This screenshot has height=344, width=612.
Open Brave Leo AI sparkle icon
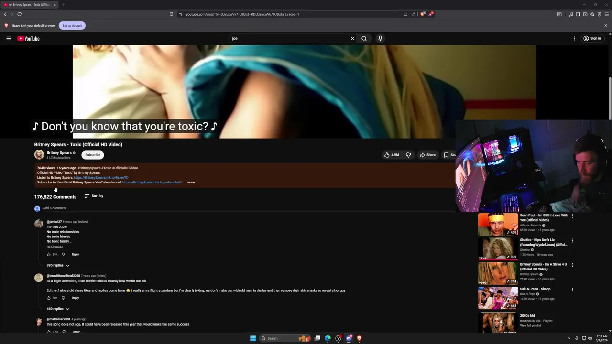(x=592, y=14)
